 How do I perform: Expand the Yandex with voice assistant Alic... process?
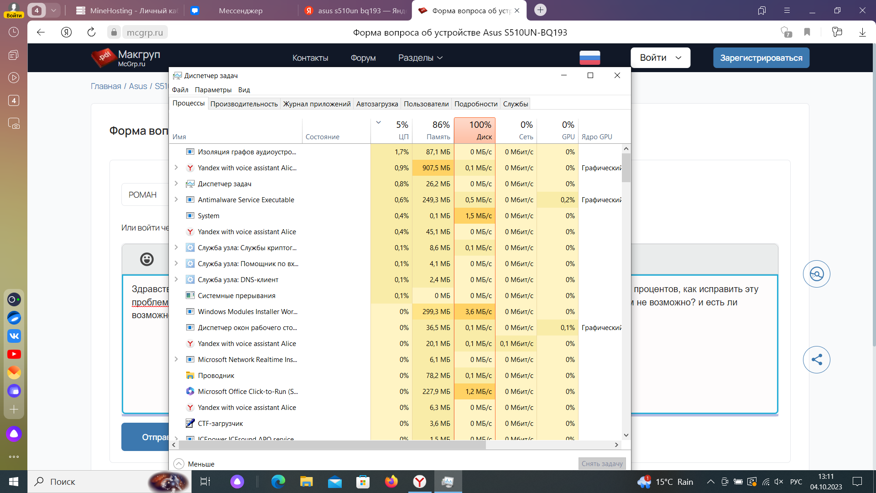click(176, 168)
